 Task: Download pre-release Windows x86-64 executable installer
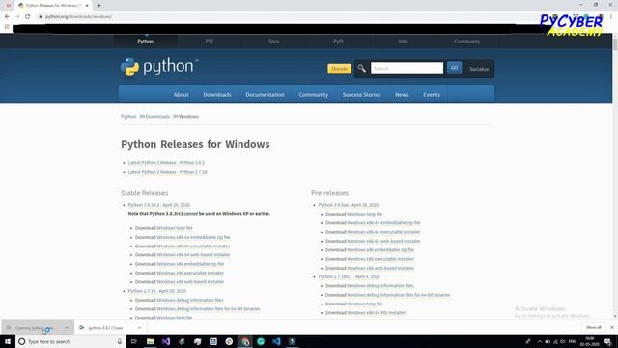click(383, 232)
